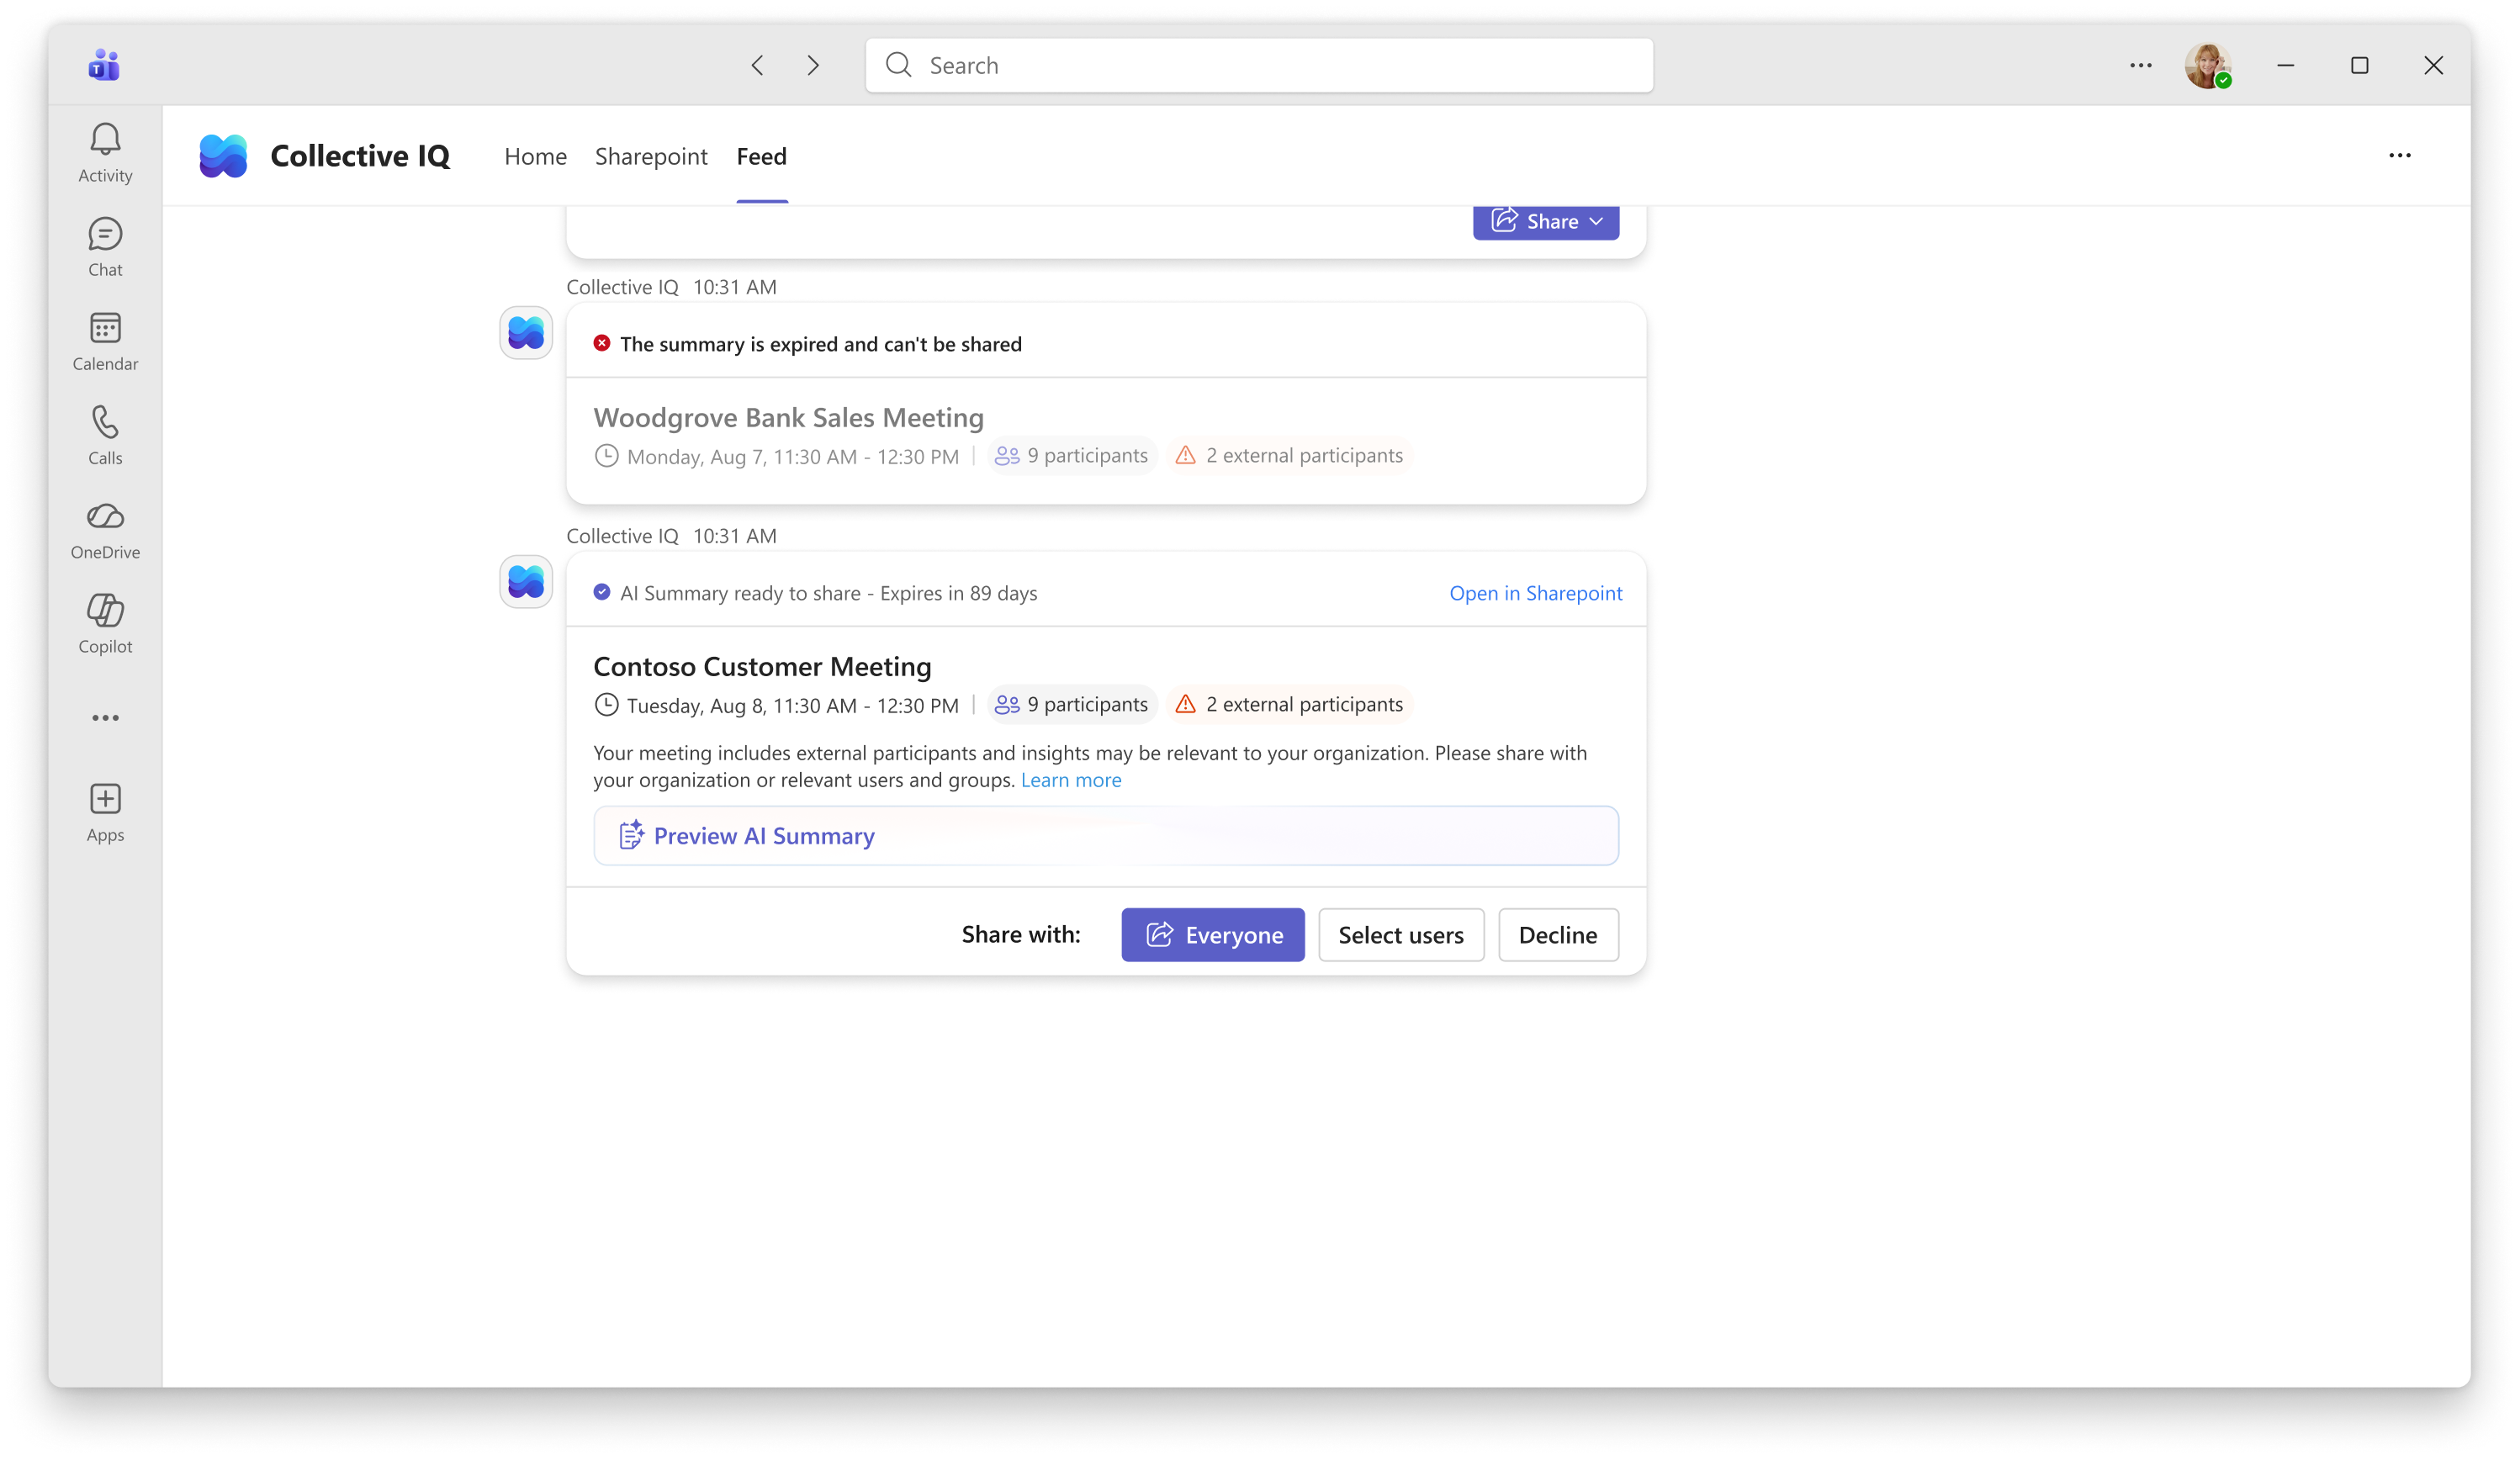This screenshot has height=1460, width=2520.
Task: Click the red expired error icon
Action: tap(602, 343)
